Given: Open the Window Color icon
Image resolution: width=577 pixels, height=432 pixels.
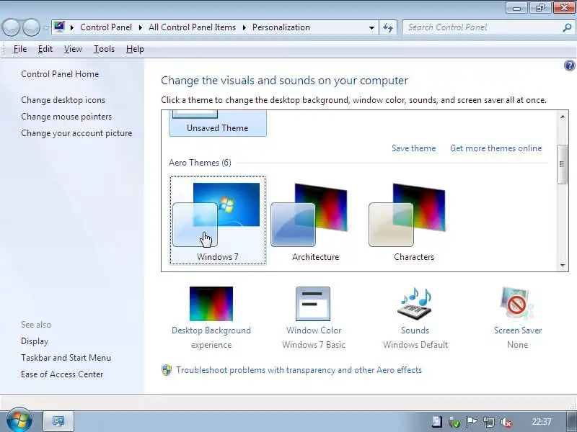Looking at the screenshot, I should coord(313,304).
